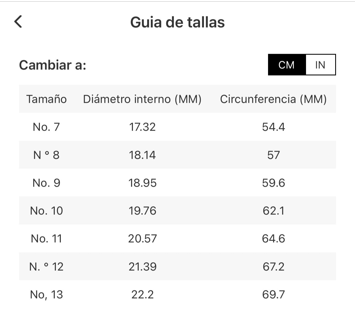Select the No. 11 size row
This screenshot has width=355, height=325.
pyautogui.click(x=46, y=238)
